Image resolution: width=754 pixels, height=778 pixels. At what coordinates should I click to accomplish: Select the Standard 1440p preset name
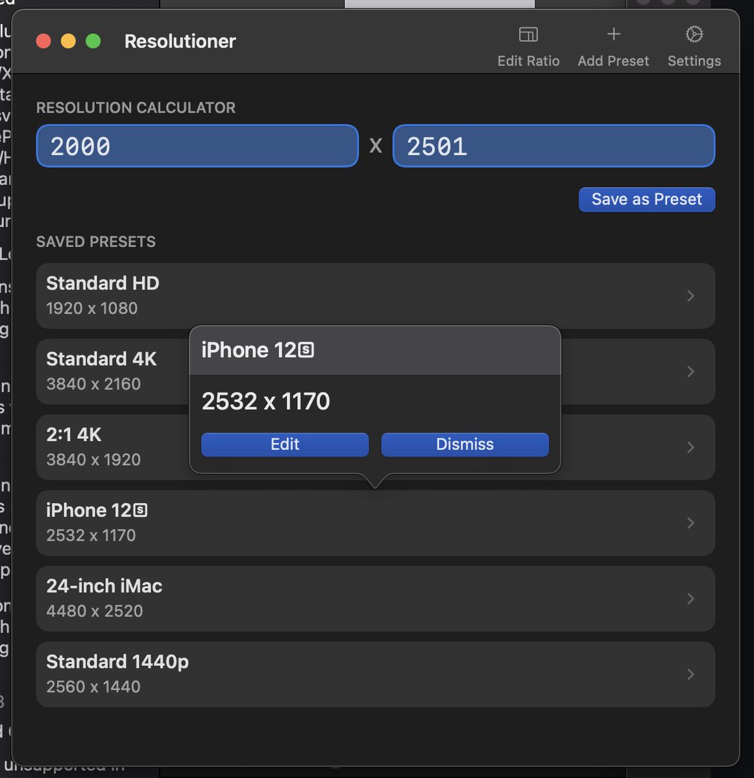click(x=117, y=662)
